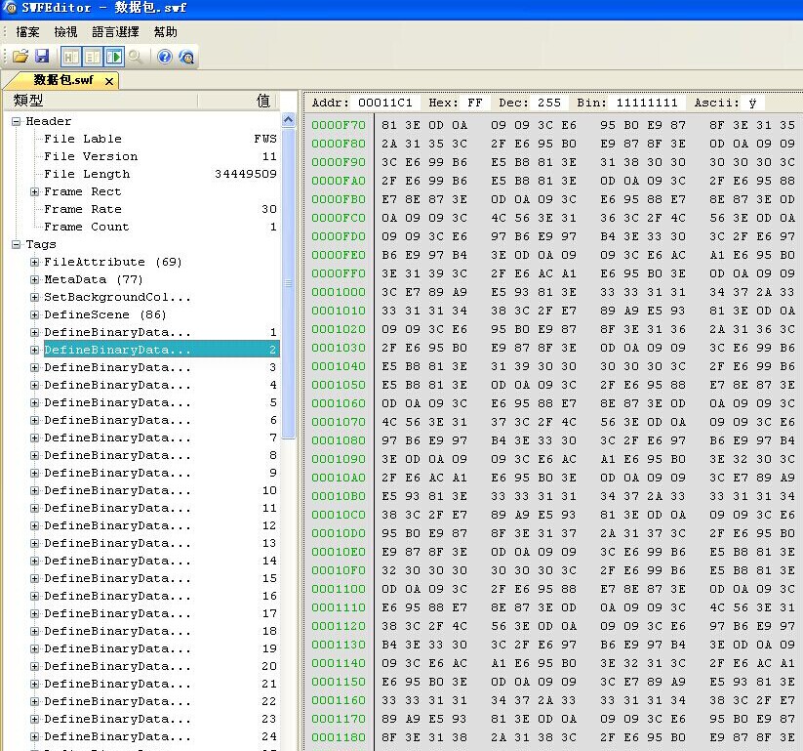The image size is (803, 751).
Task: Select DefineBinaryData row with value 24
Action: (x=160, y=736)
